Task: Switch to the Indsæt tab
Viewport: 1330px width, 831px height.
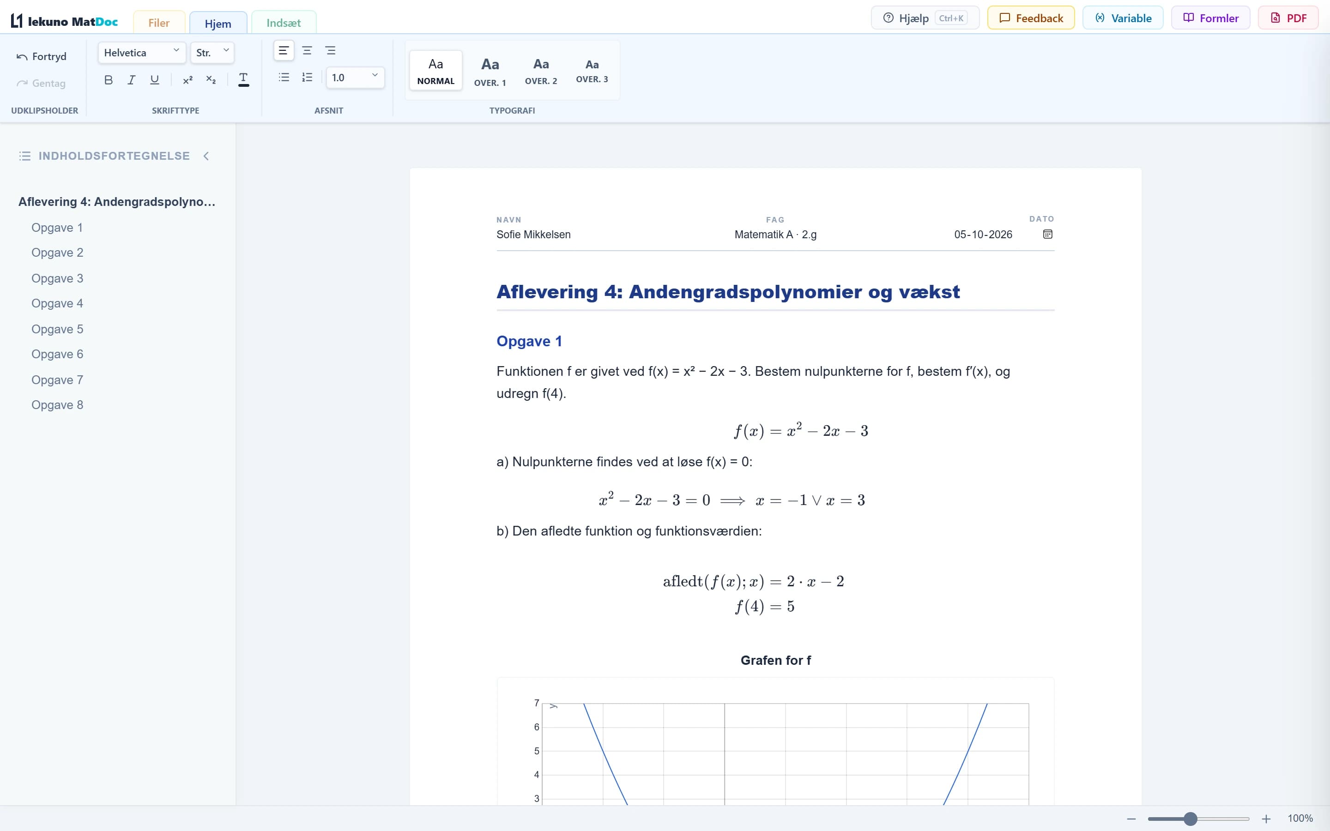Action: point(284,23)
